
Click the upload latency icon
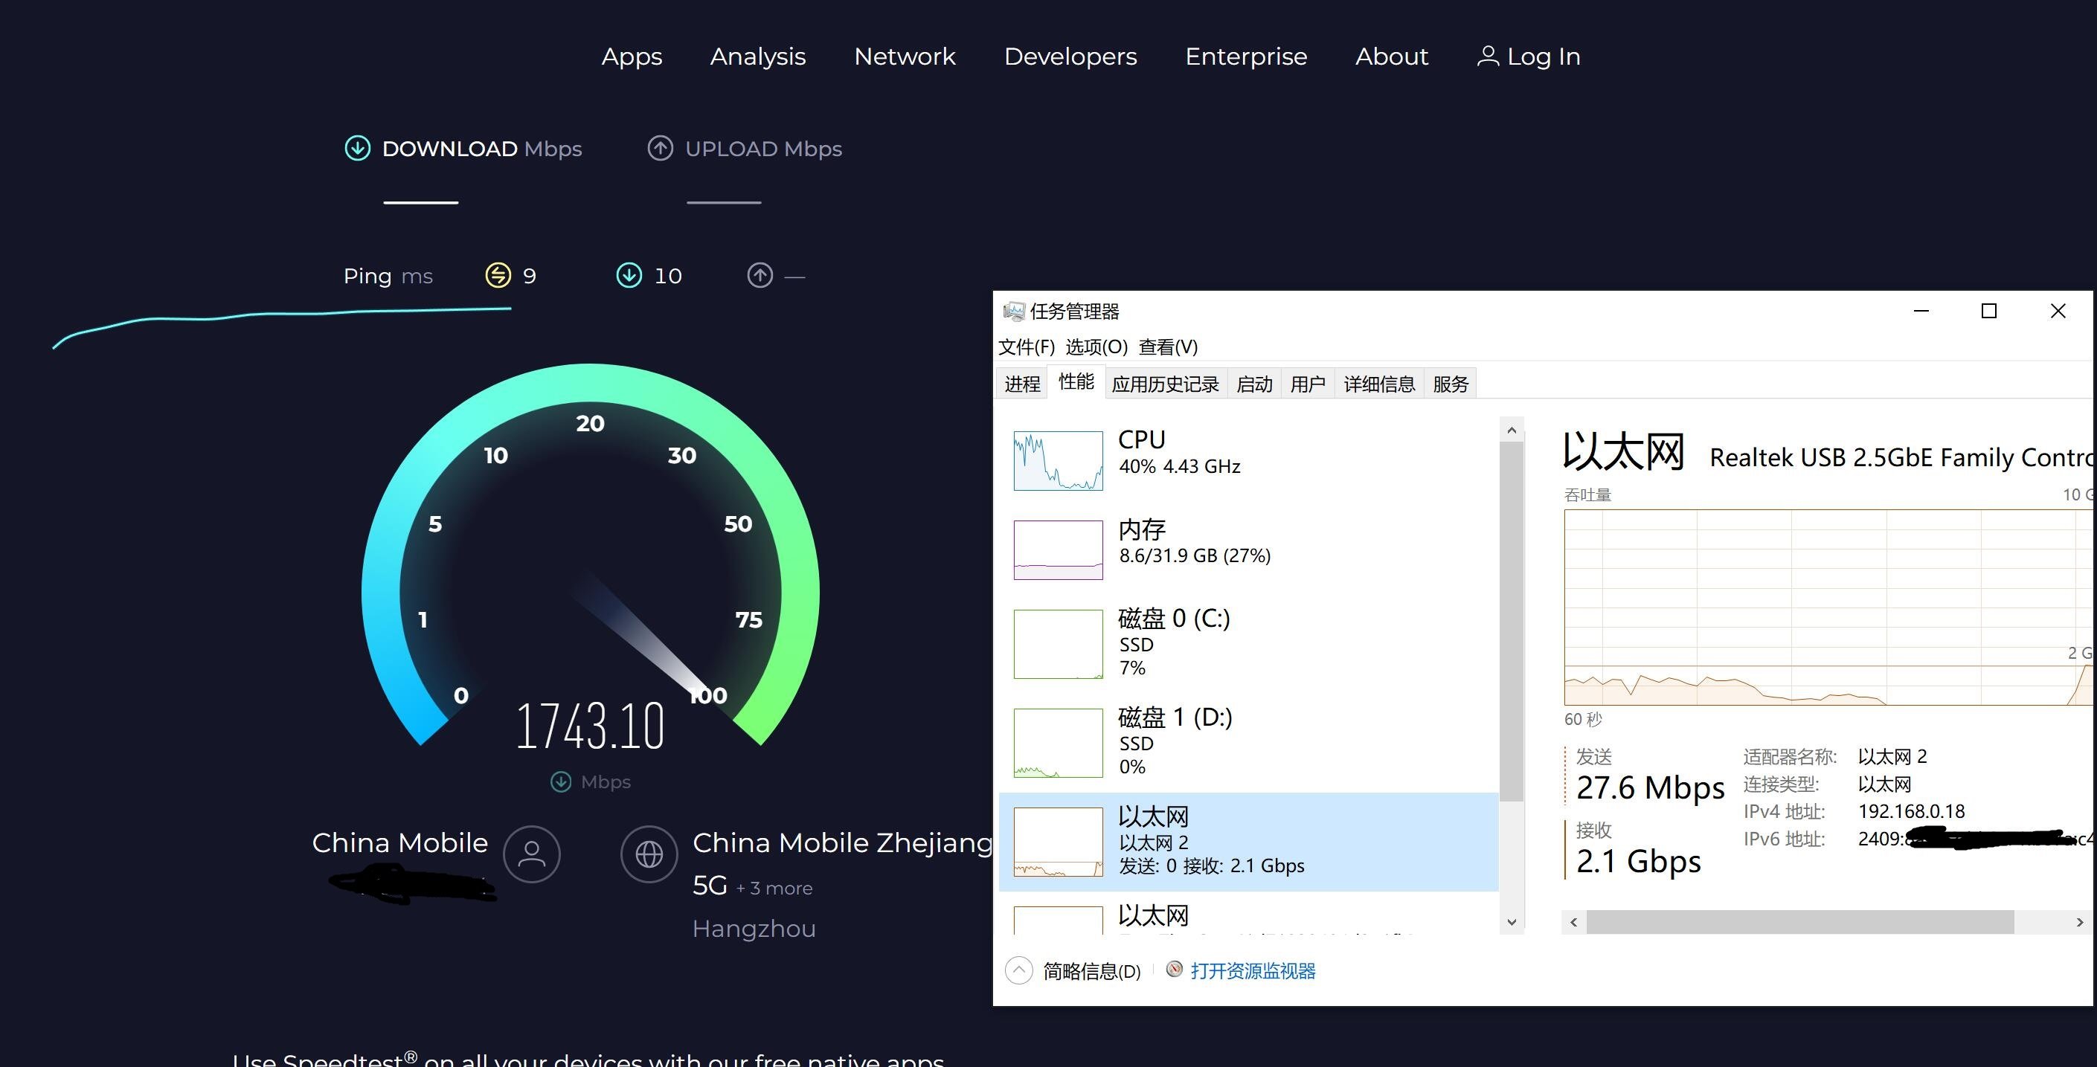coord(760,276)
